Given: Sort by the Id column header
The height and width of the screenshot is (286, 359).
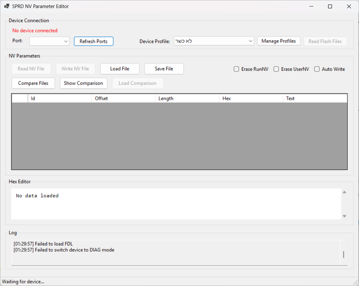Looking at the screenshot, I should tap(60, 98).
